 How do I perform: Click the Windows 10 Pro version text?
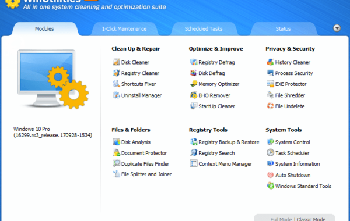52,132
